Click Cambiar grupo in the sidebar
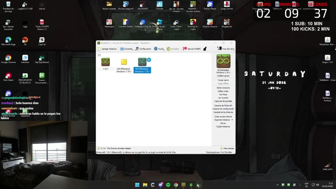This screenshot has width=336, height=189. [x=223, y=76]
